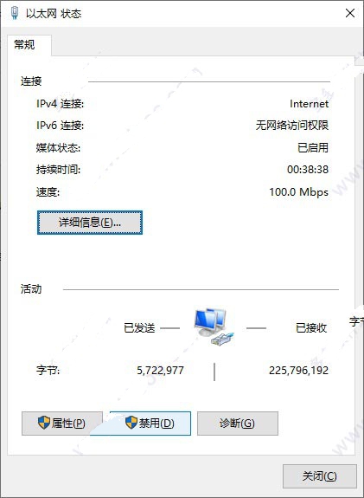Click the IPv6 无网络访问权限 value
The height and width of the screenshot is (498, 364).
[x=292, y=126]
